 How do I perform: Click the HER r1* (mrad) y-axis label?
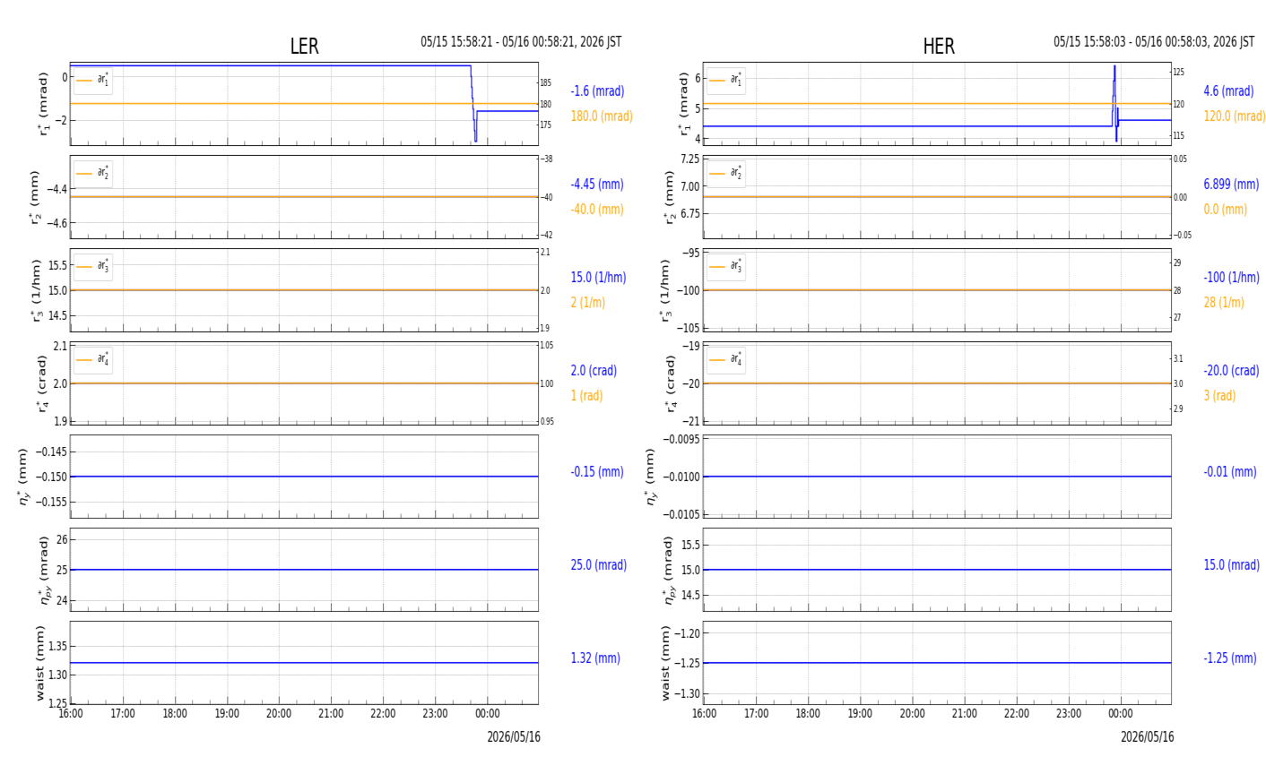point(683,104)
